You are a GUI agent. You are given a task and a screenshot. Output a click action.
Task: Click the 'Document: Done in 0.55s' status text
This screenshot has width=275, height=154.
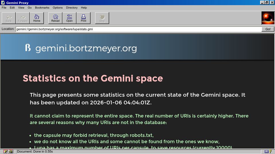[x=35, y=151]
